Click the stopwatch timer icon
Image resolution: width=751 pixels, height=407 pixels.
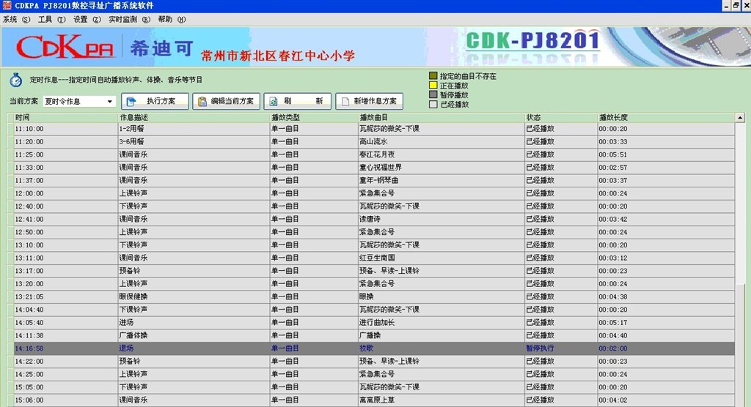coord(15,80)
